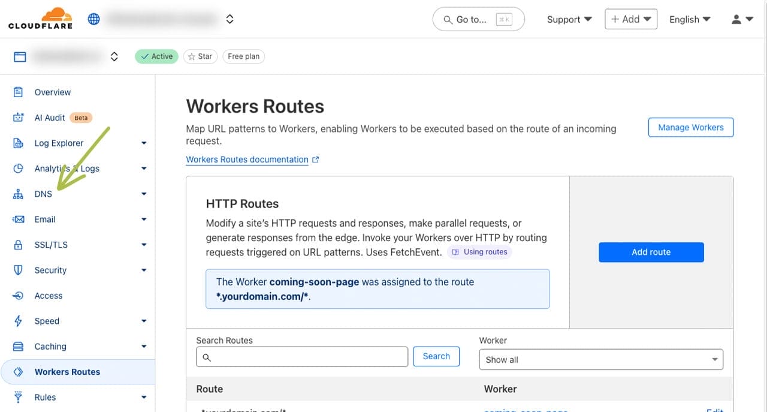Click the SSL/TLS padlock icon
This screenshot has height=412, width=767.
click(x=18, y=245)
